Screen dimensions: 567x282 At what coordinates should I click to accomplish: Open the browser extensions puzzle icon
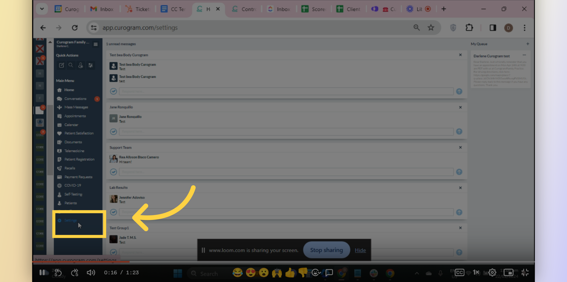click(x=469, y=28)
